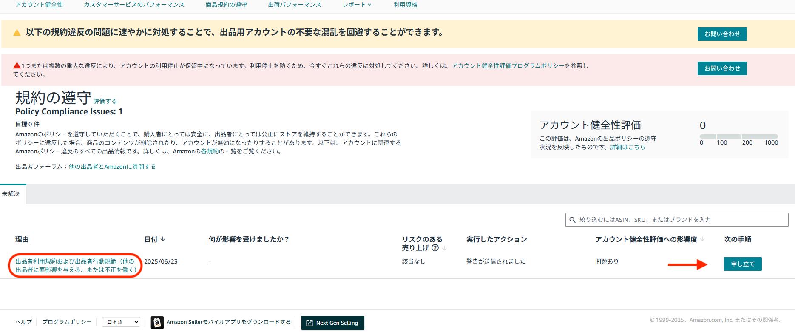Image resolution: width=795 pixels, height=332 pixels.
Task: Click the yellow warning triangle icon
Action: [17, 33]
